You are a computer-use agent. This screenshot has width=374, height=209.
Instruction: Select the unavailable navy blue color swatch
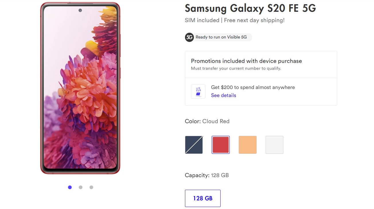tap(194, 145)
